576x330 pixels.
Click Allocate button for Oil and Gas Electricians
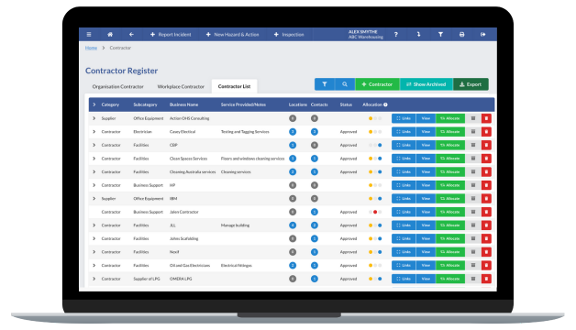450,265
